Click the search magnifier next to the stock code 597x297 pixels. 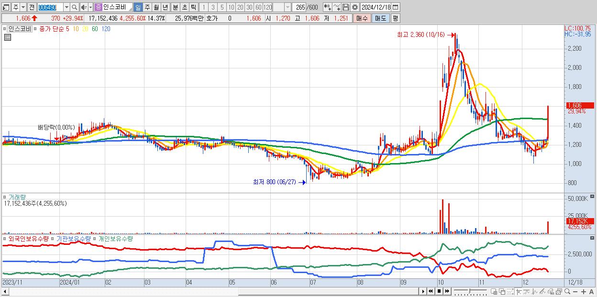[x=75, y=7]
